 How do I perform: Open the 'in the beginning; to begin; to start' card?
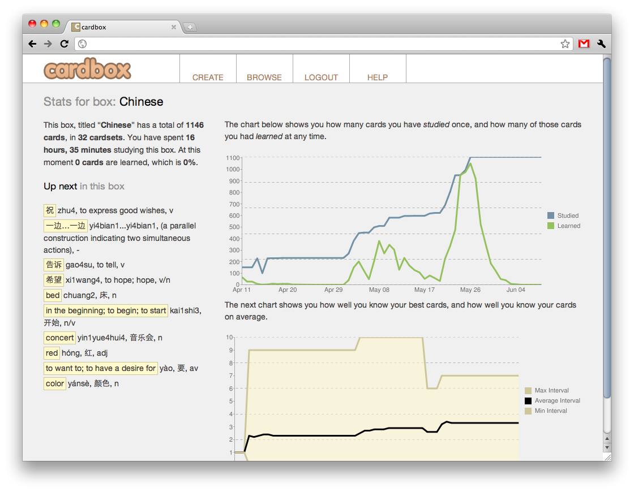click(x=106, y=310)
